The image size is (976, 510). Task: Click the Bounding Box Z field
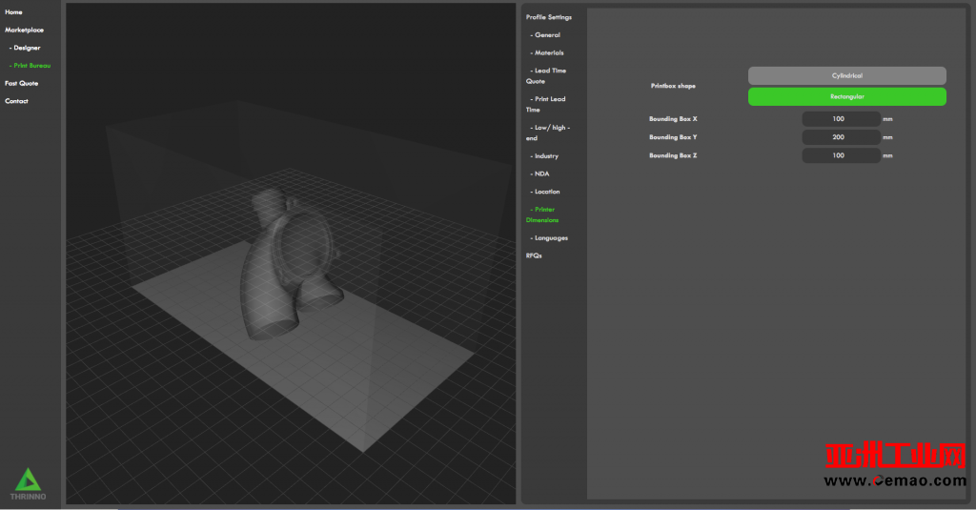point(841,155)
